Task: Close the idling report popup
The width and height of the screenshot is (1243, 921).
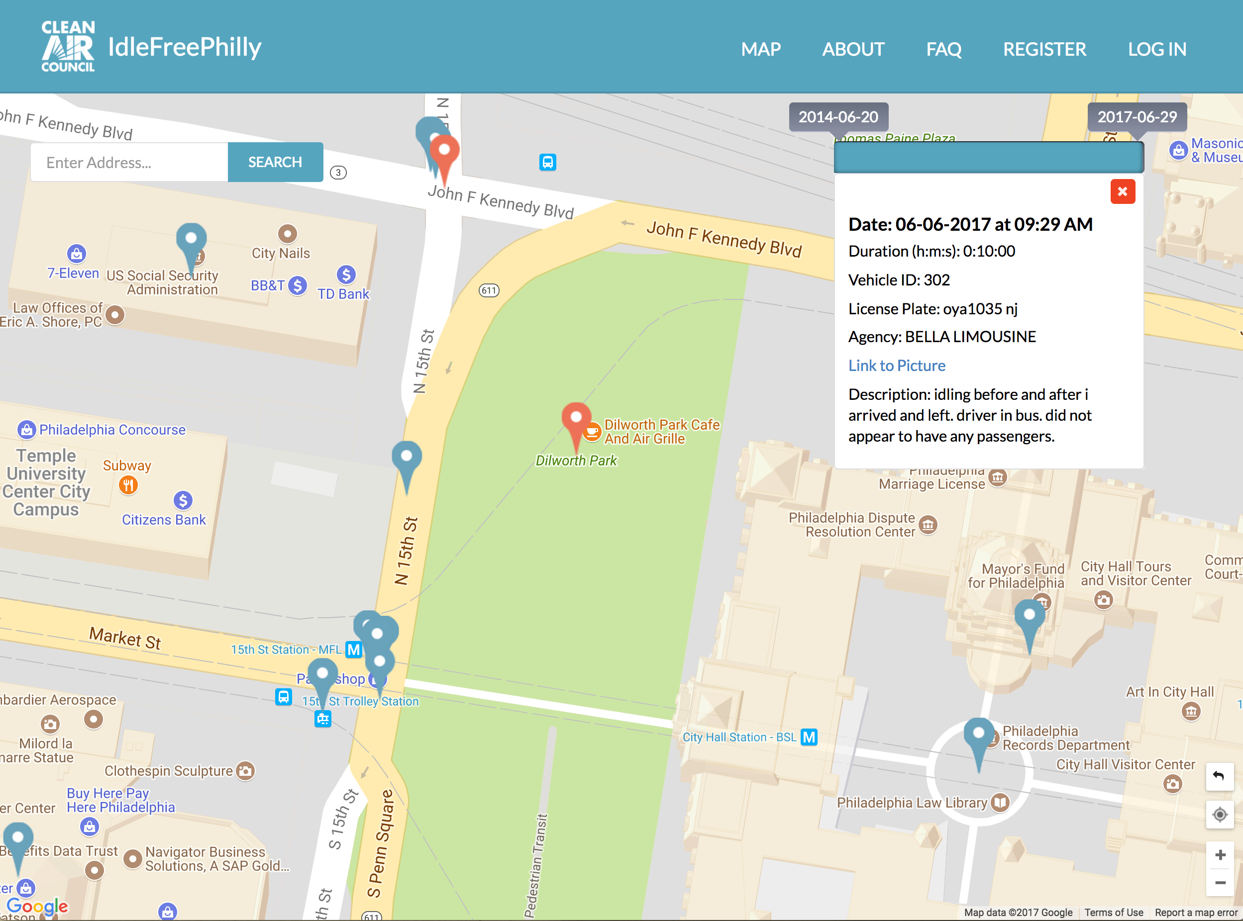Action: pos(1123,192)
